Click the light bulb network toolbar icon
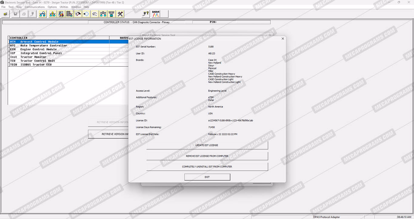The width and height of the screenshot is (414, 219). click(x=53, y=14)
